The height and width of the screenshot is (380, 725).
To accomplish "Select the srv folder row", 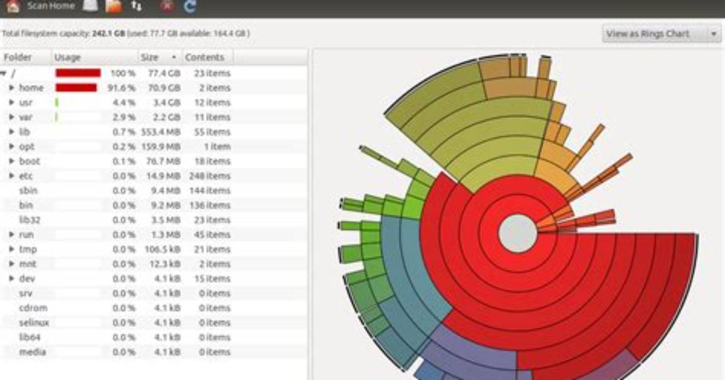I will pos(153,293).
